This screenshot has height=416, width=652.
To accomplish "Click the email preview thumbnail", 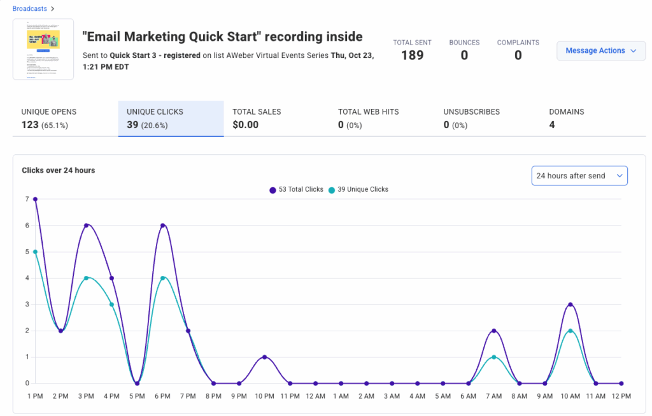I will point(43,48).
